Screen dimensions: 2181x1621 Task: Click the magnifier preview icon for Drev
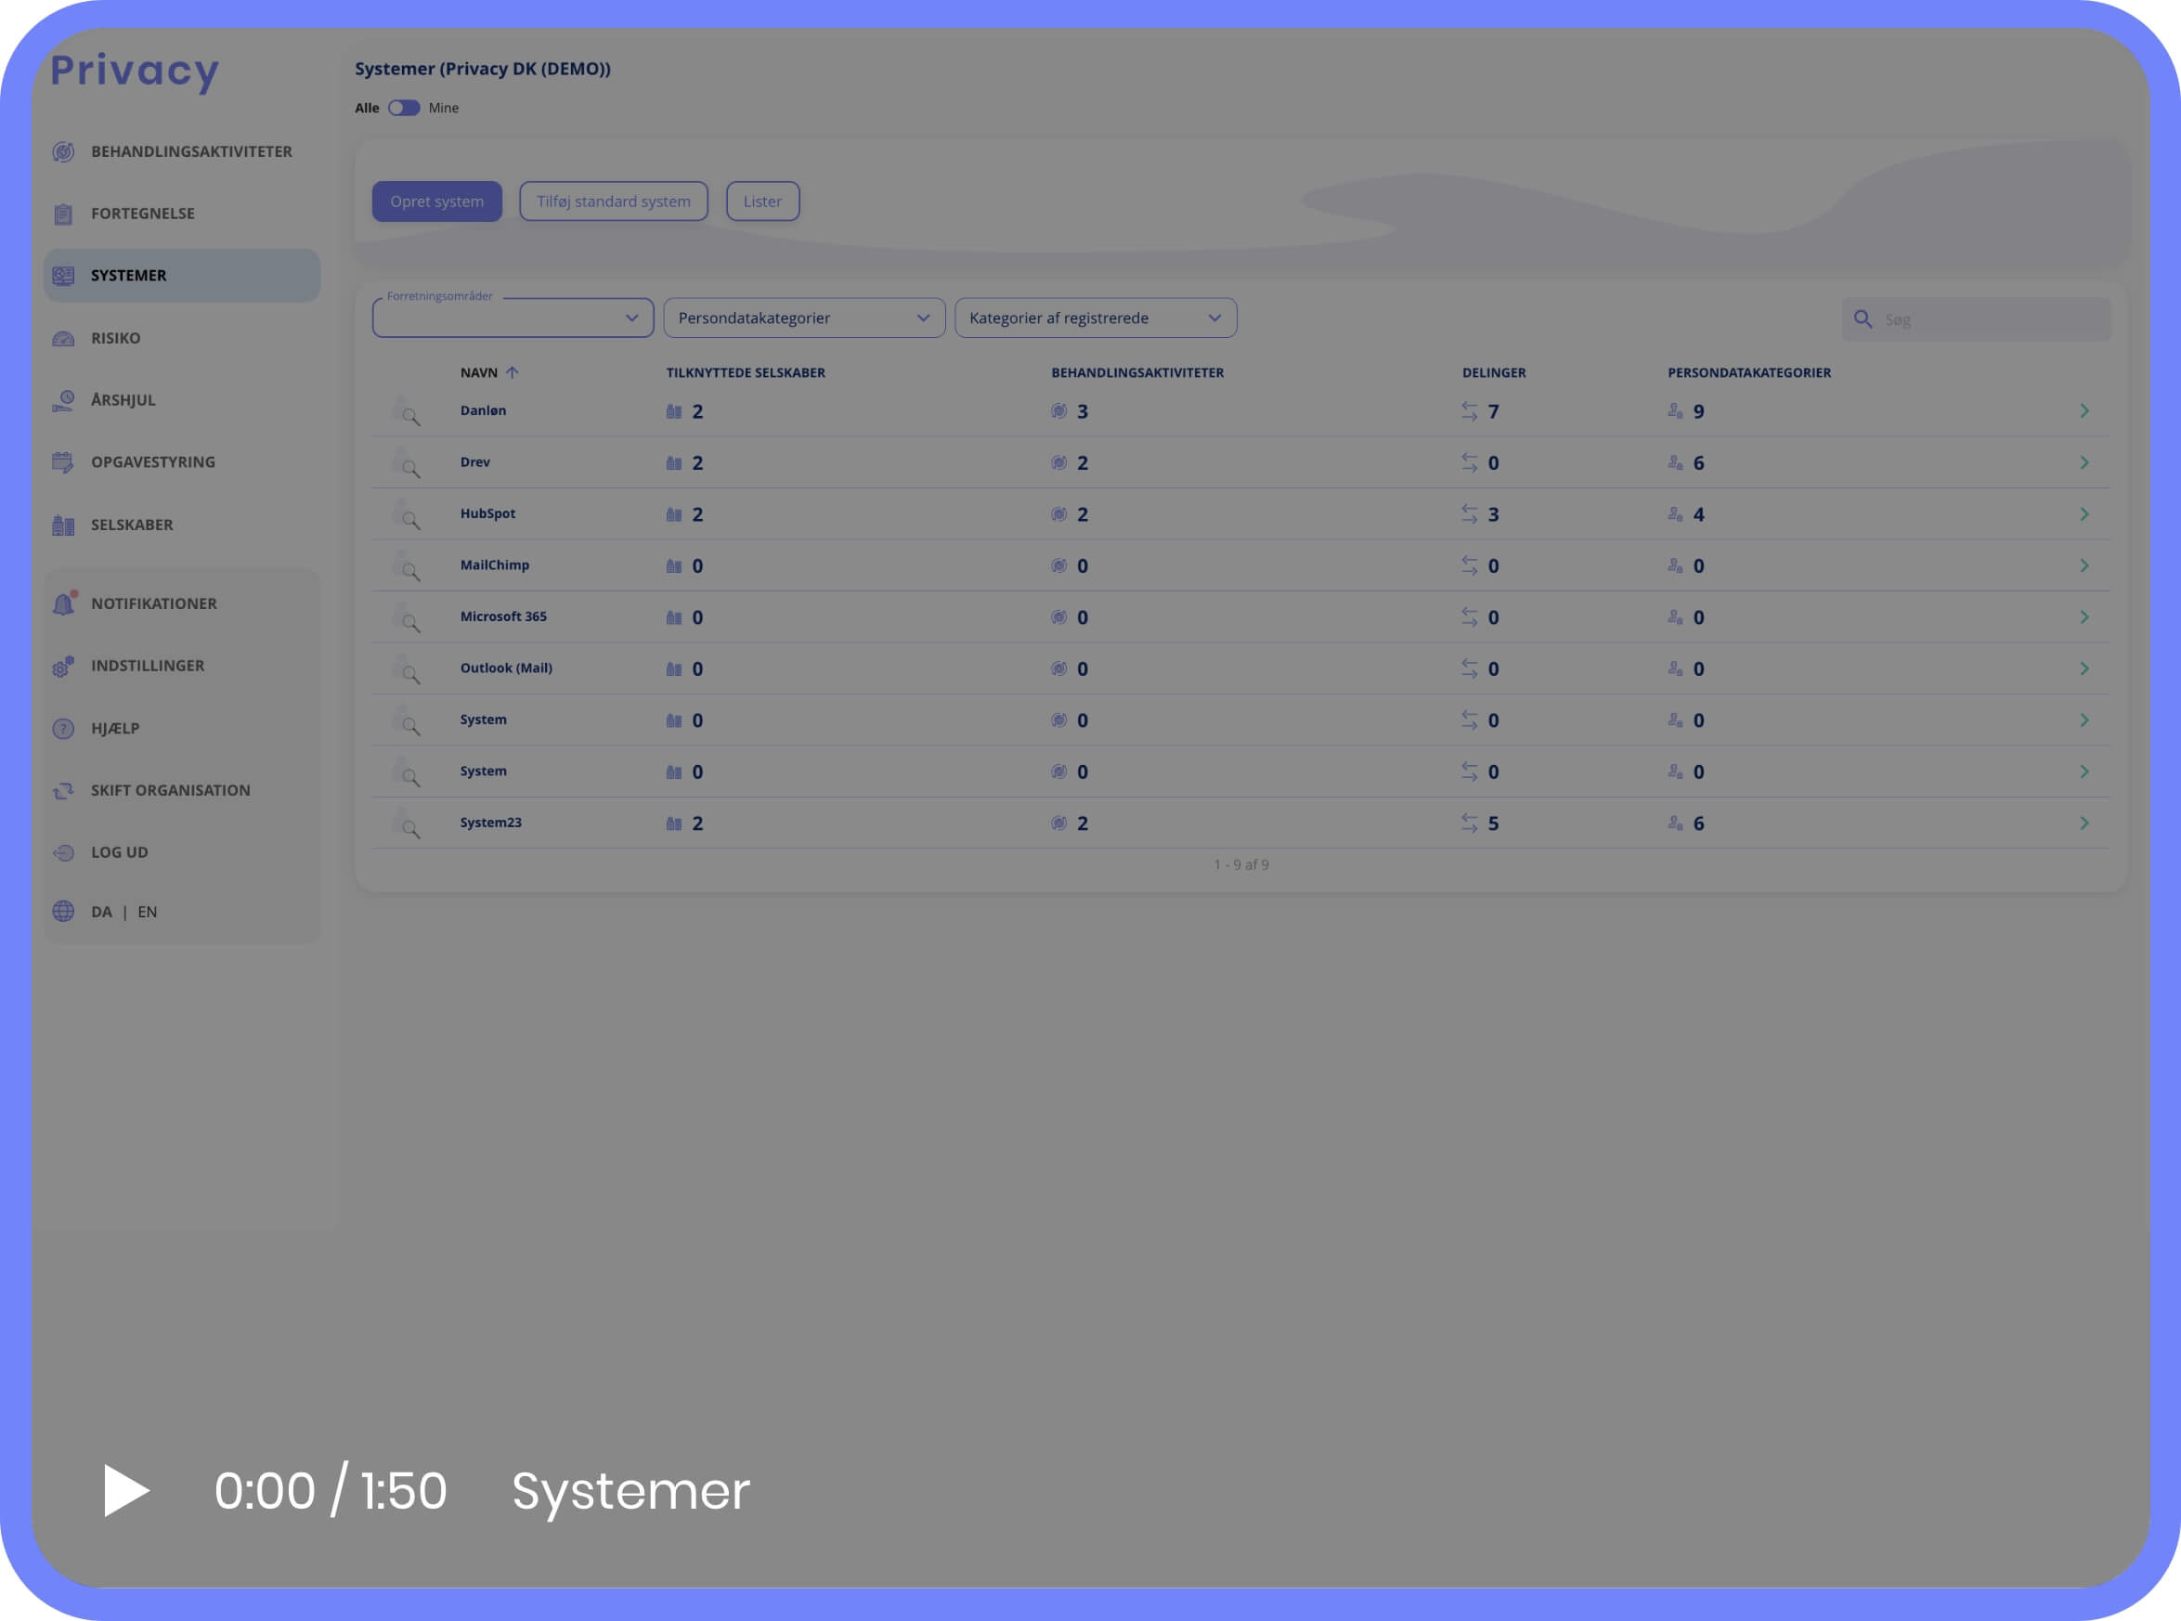coord(406,463)
